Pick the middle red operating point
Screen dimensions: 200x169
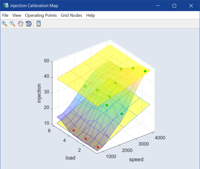coord(86,139)
